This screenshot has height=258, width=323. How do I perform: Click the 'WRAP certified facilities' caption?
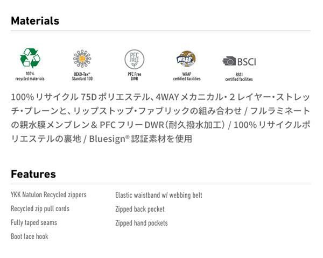[186, 76]
